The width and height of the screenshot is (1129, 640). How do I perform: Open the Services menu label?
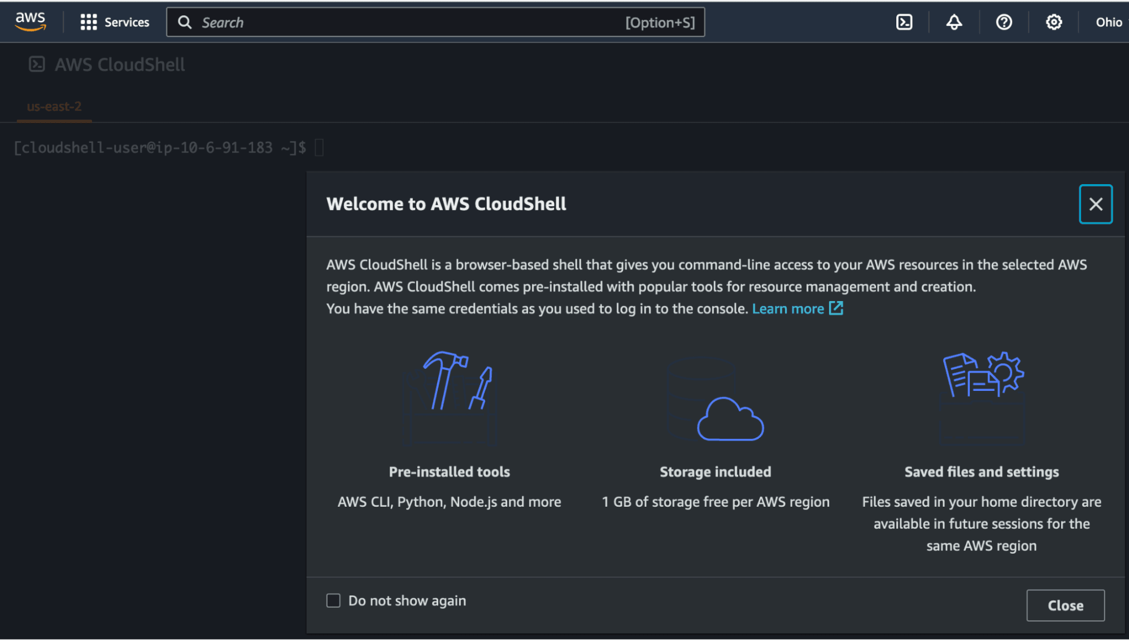[x=127, y=22]
